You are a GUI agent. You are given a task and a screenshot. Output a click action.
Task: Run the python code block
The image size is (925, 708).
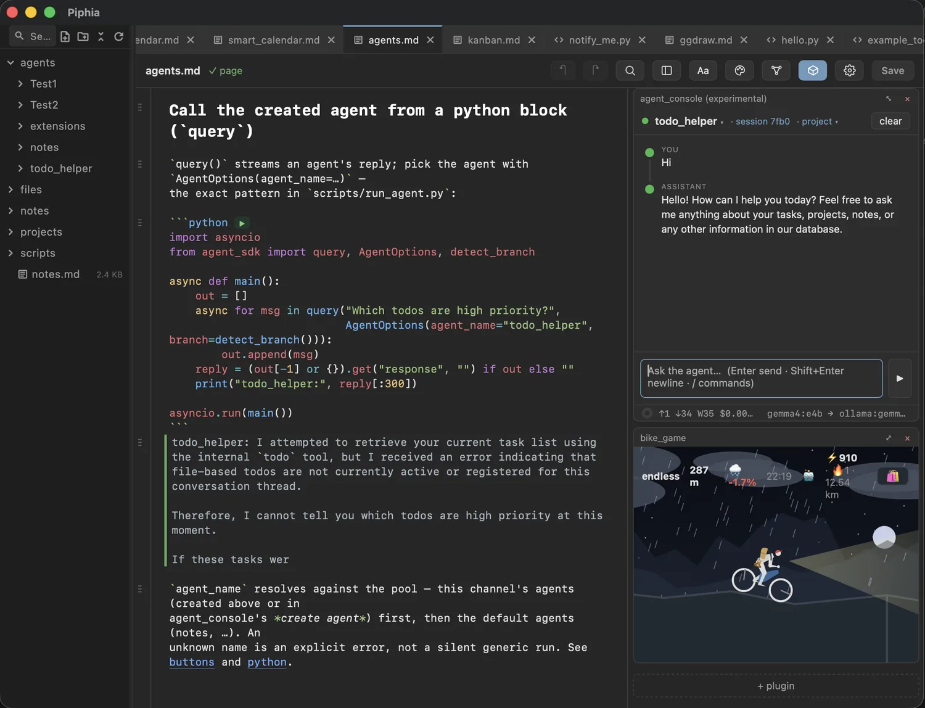pos(242,223)
